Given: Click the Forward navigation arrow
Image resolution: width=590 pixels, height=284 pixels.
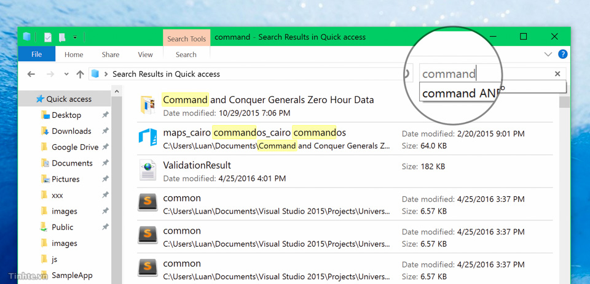Looking at the screenshot, I should tap(50, 74).
